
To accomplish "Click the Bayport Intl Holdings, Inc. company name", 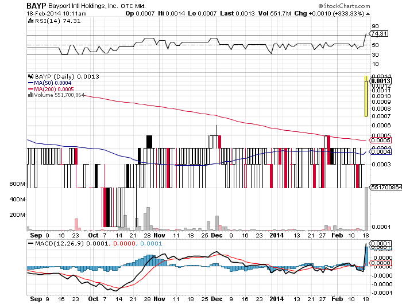I will pyautogui.click(x=83, y=6).
